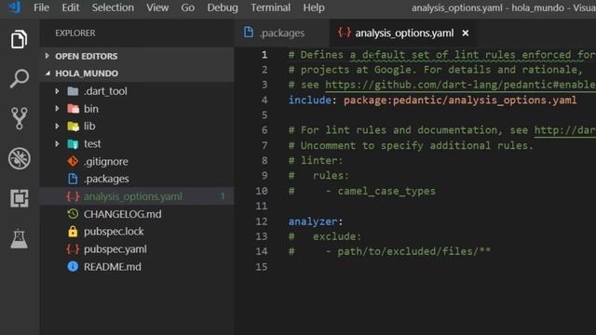
Task: Open the Go menu
Action: point(187,7)
